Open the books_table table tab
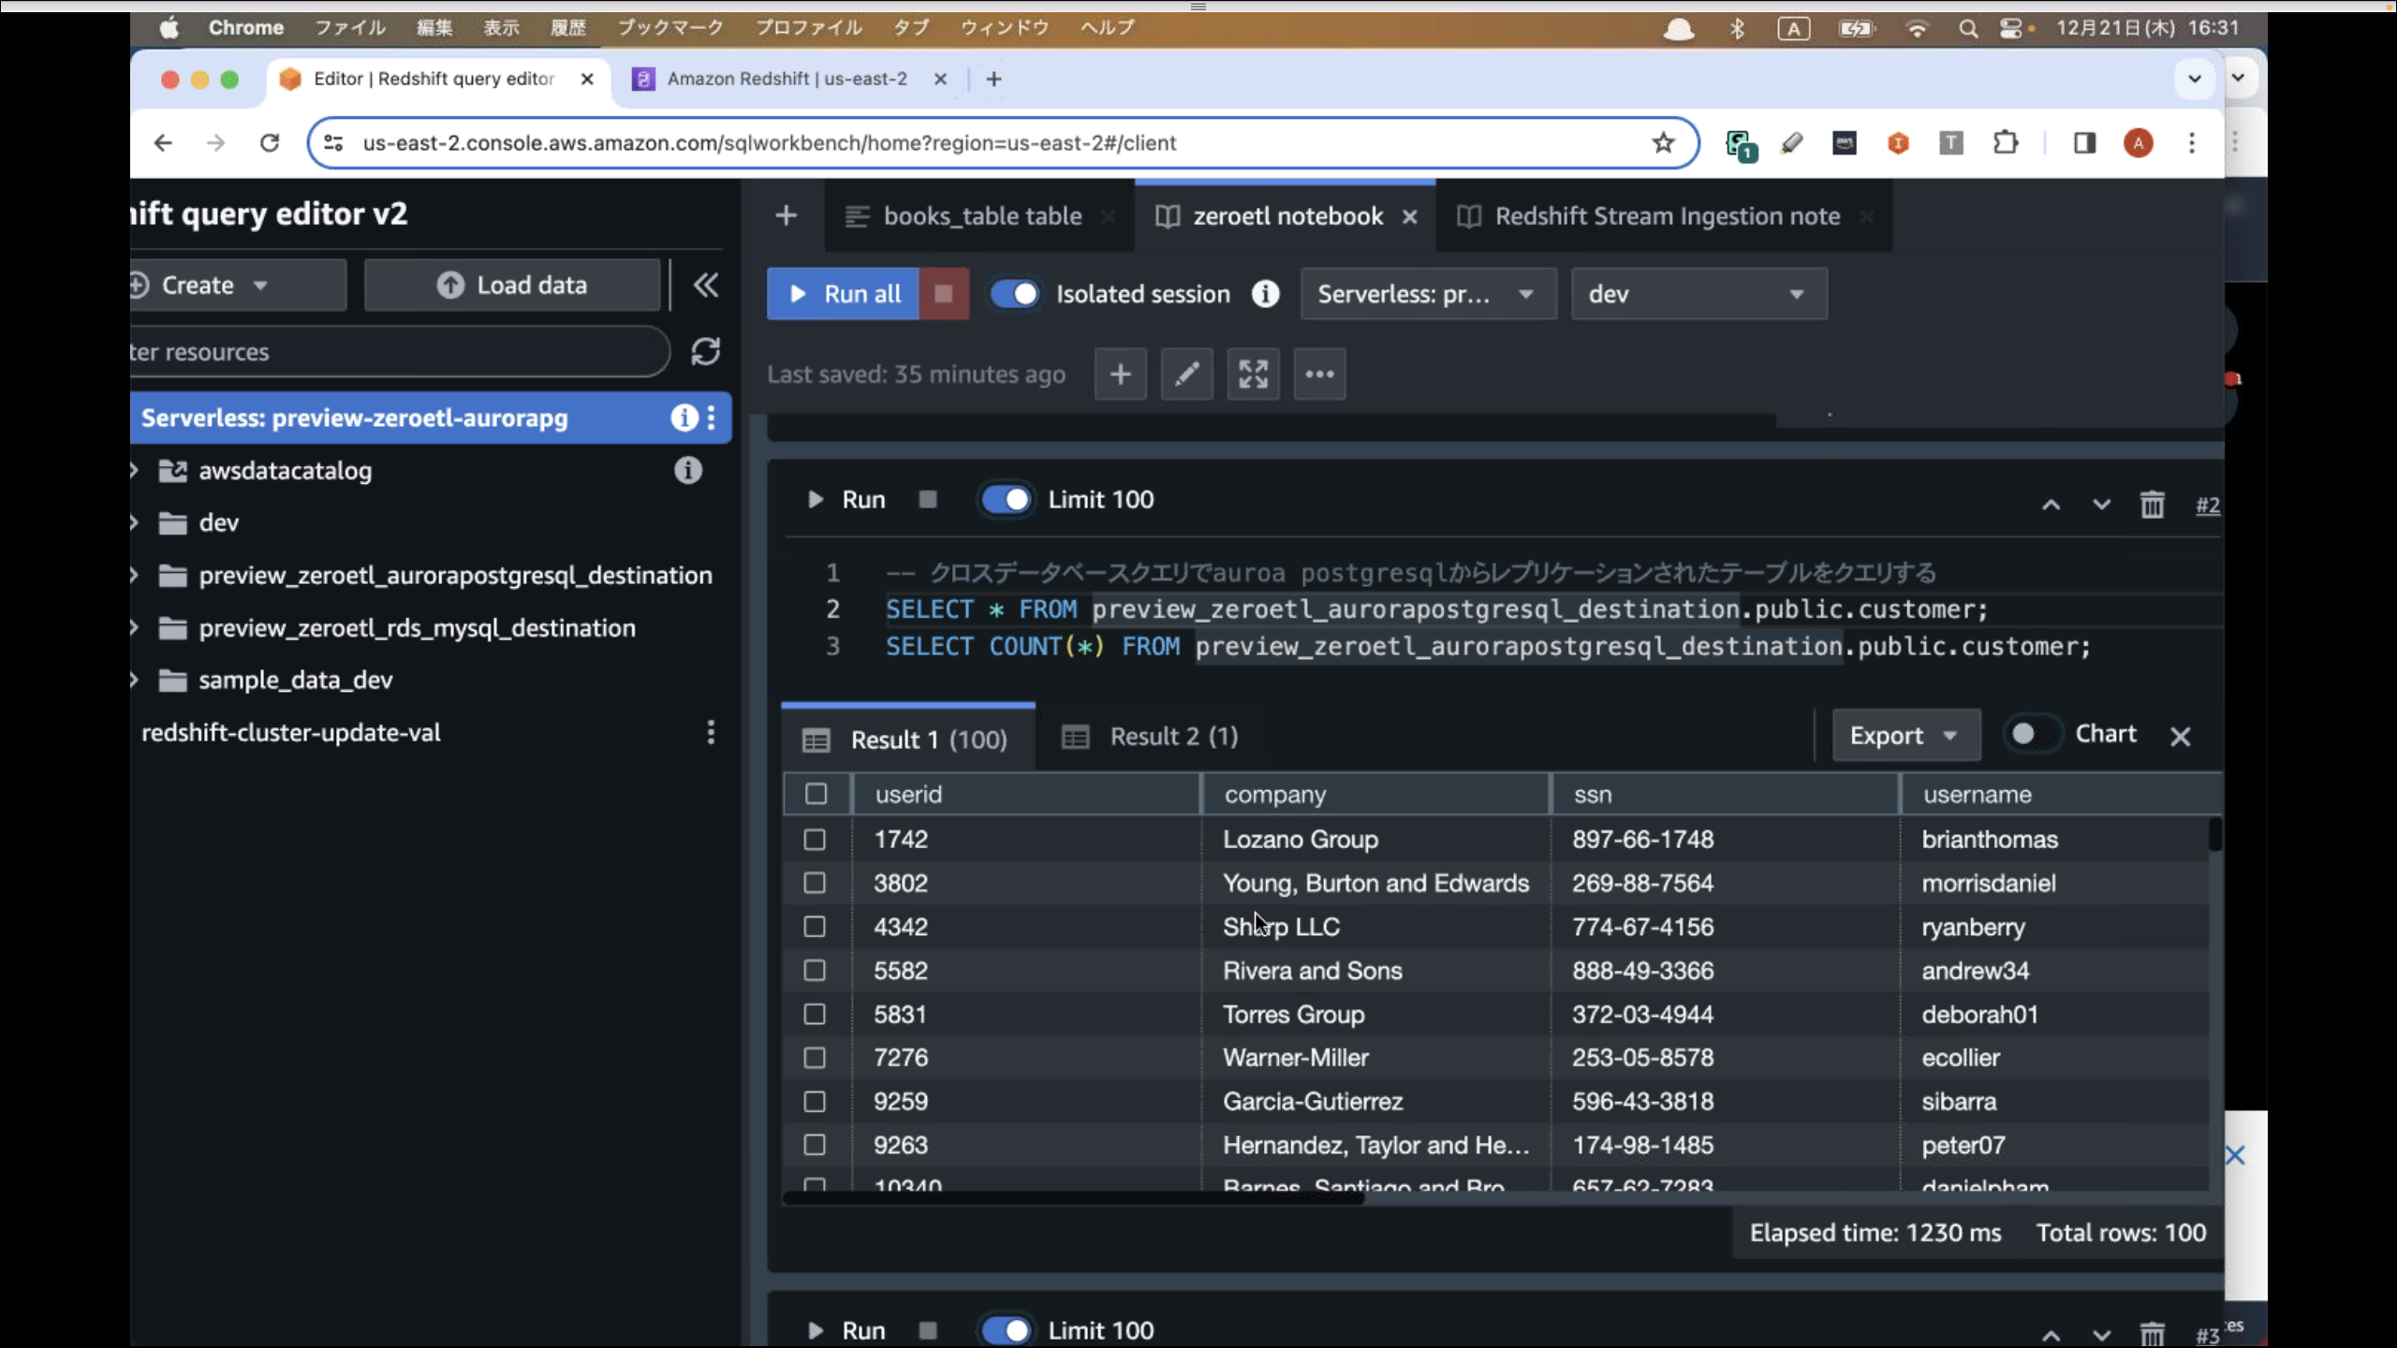The height and width of the screenshot is (1348, 2397). [x=981, y=216]
